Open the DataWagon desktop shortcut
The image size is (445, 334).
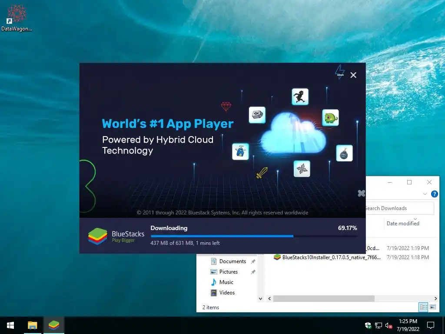pos(17,17)
